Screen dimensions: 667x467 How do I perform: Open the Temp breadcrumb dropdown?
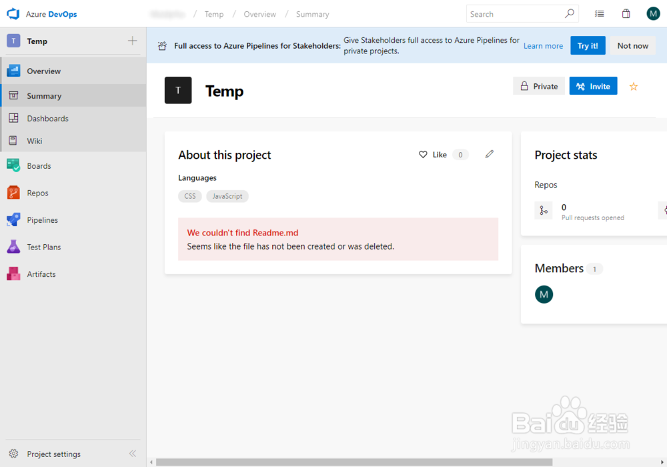[x=213, y=13]
